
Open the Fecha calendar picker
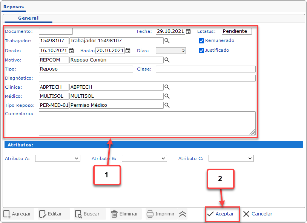click(188, 31)
